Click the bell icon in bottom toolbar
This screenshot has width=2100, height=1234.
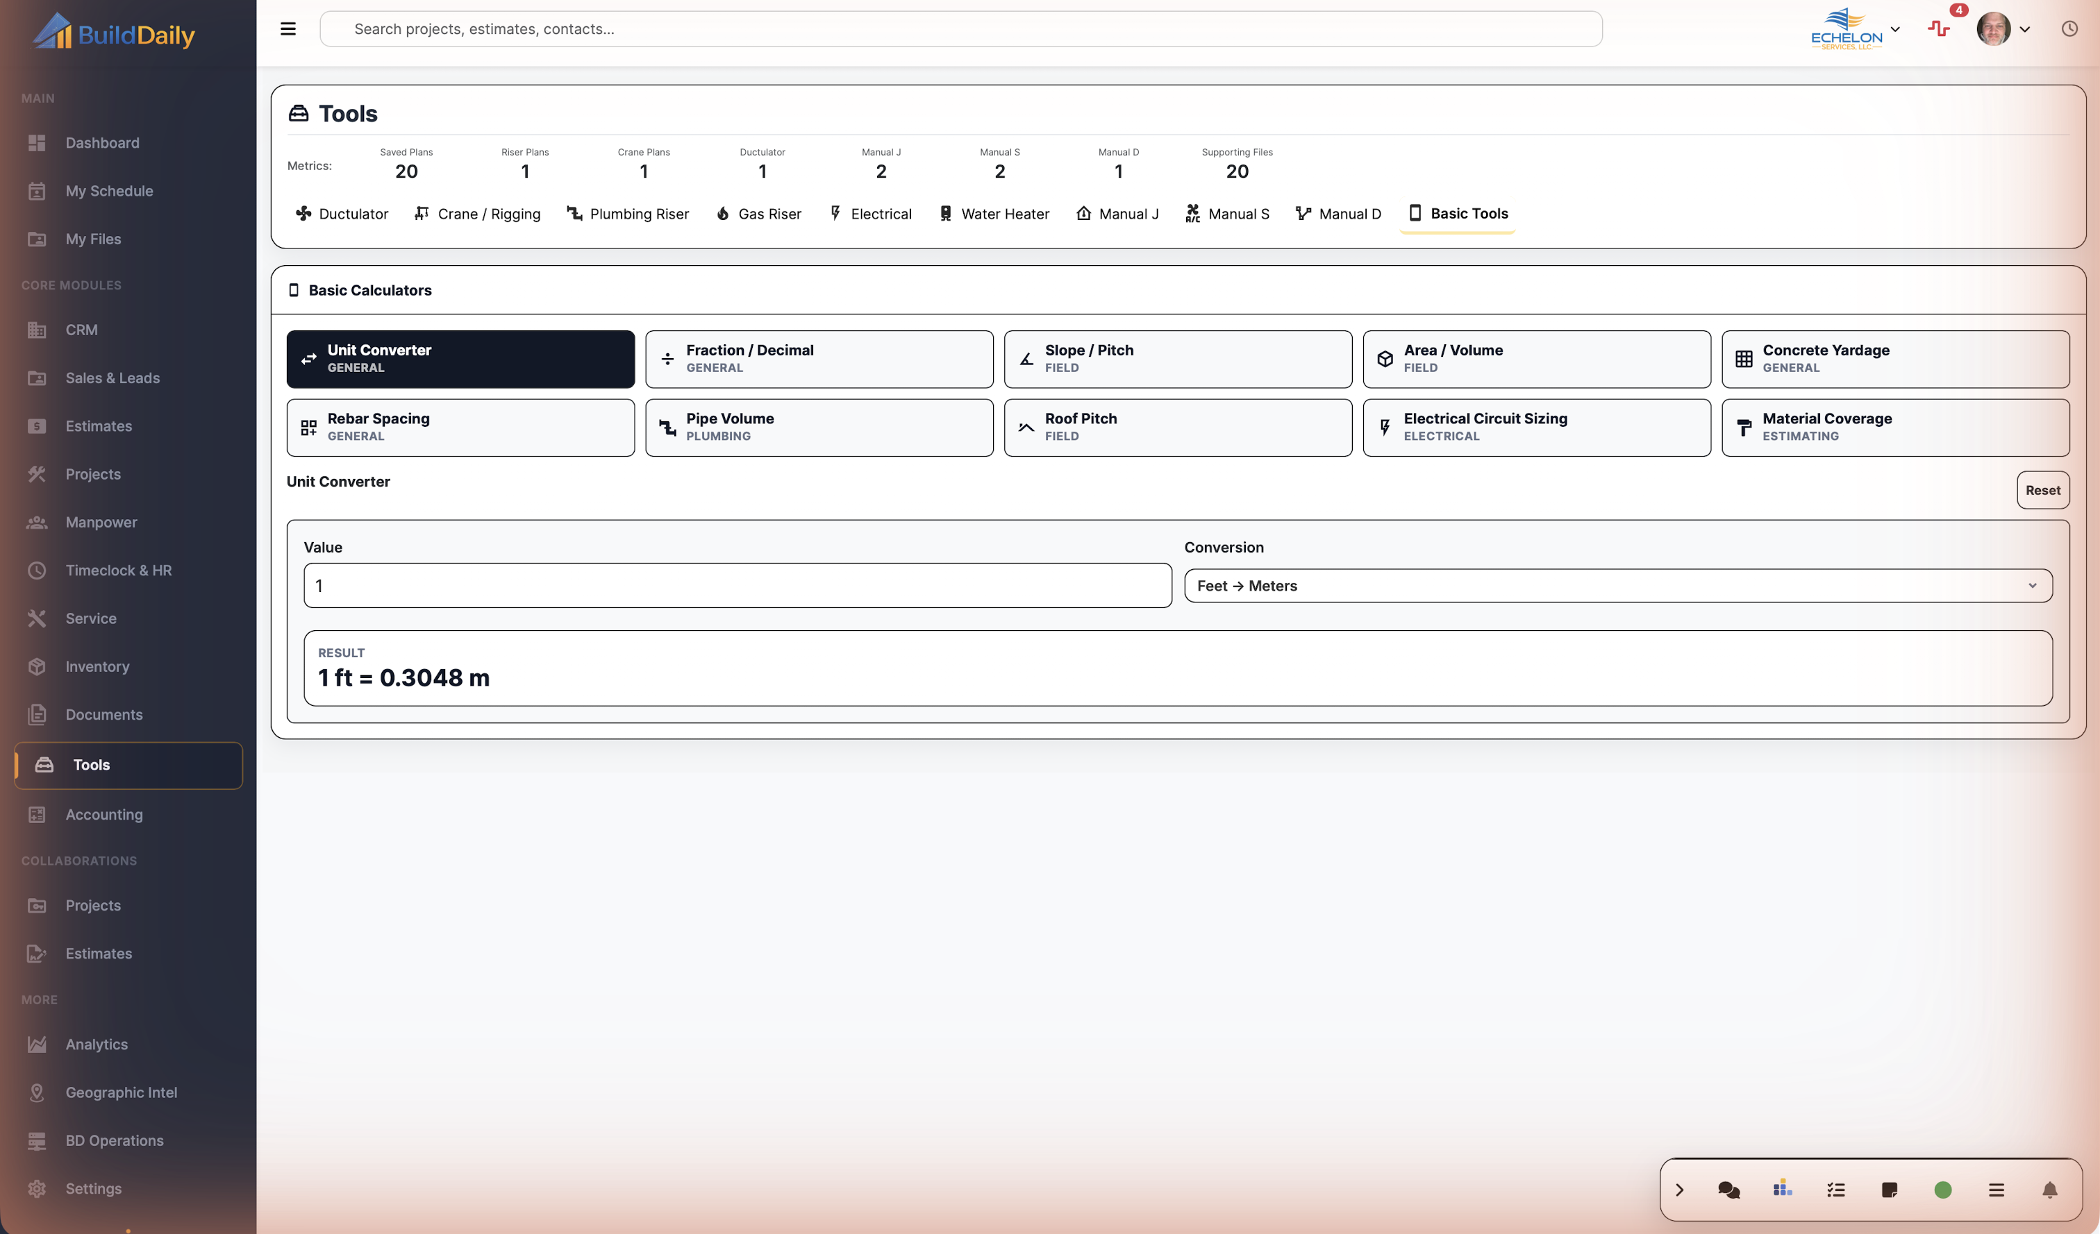tap(2050, 1190)
